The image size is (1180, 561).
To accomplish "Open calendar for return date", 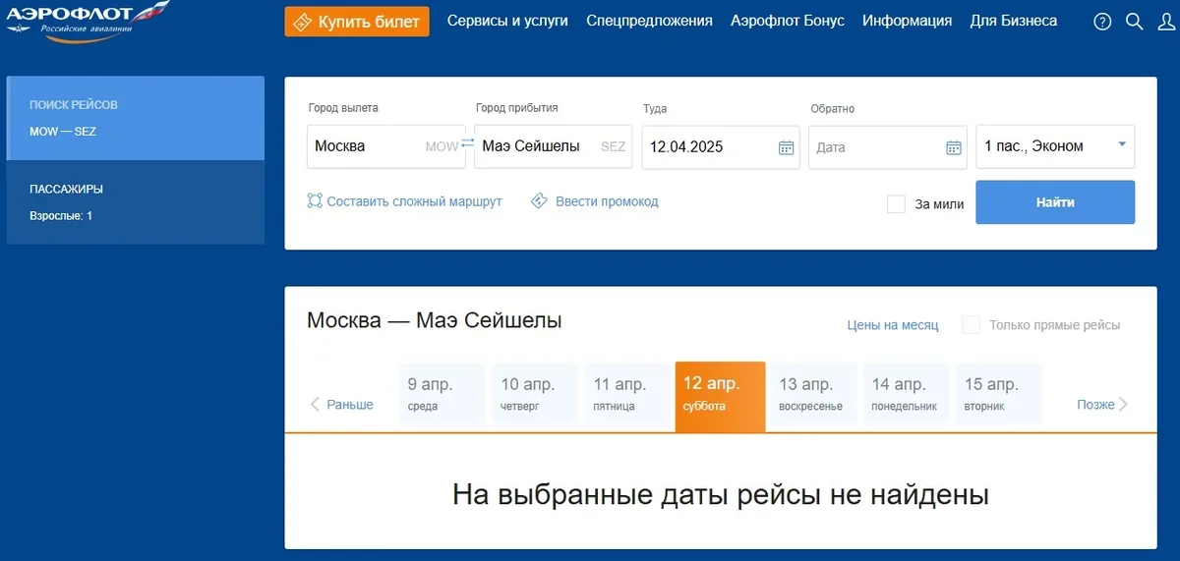I will [x=953, y=147].
